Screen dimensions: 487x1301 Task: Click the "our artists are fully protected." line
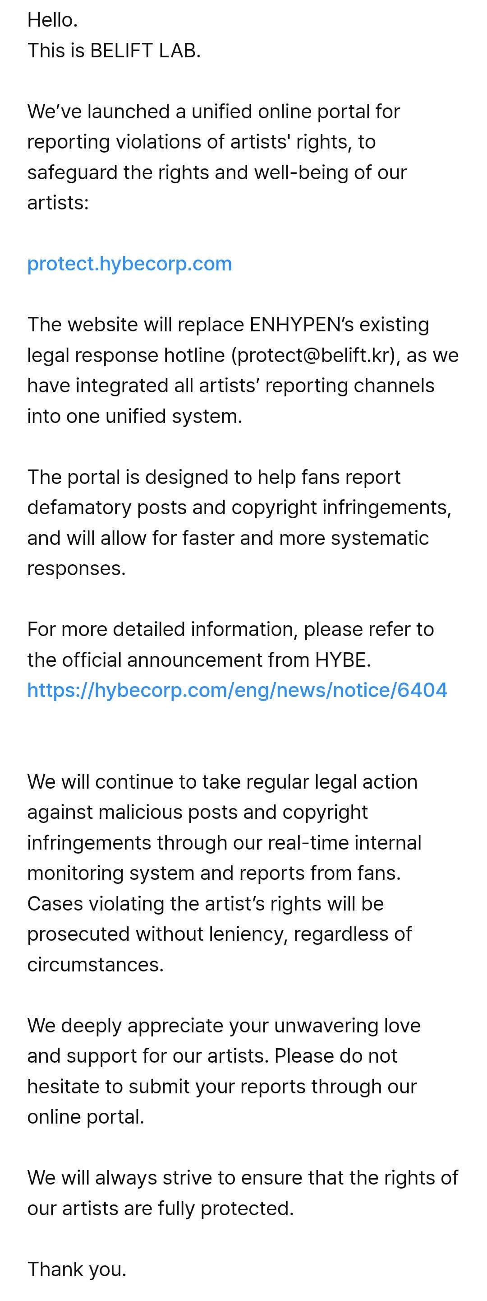[161, 1208]
